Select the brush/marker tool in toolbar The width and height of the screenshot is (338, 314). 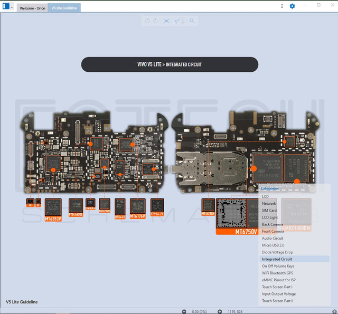(x=177, y=21)
